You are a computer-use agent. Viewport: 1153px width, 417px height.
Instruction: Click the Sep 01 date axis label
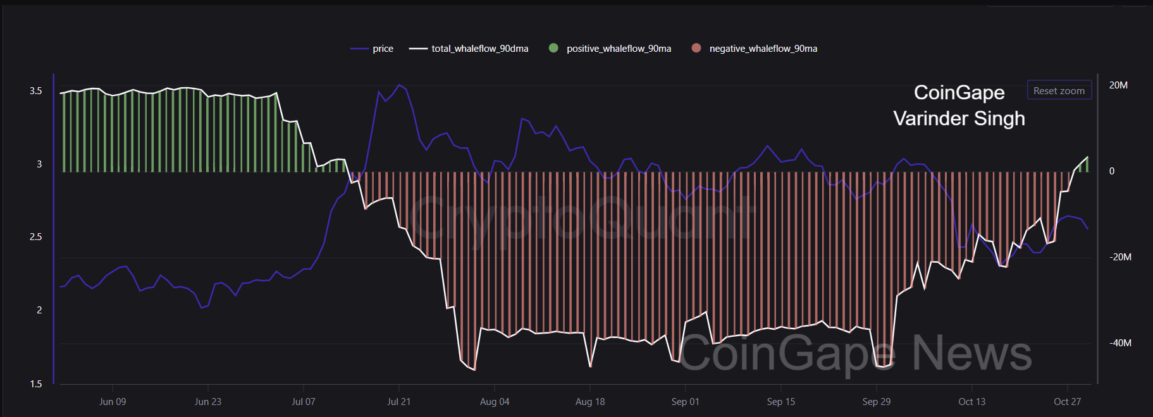(x=685, y=402)
